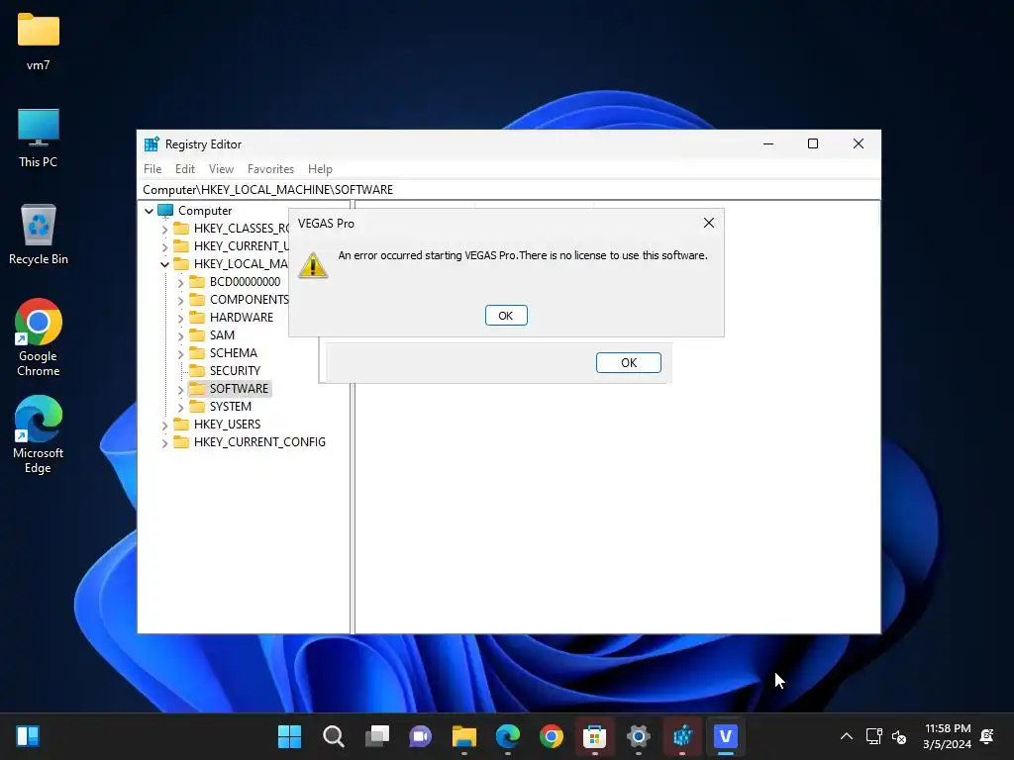Image resolution: width=1014 pixels, height=760 pixels.
Task: Open the Favorites menu in Registry Editor
Action: pyautogui.click(x=270, y=168)
